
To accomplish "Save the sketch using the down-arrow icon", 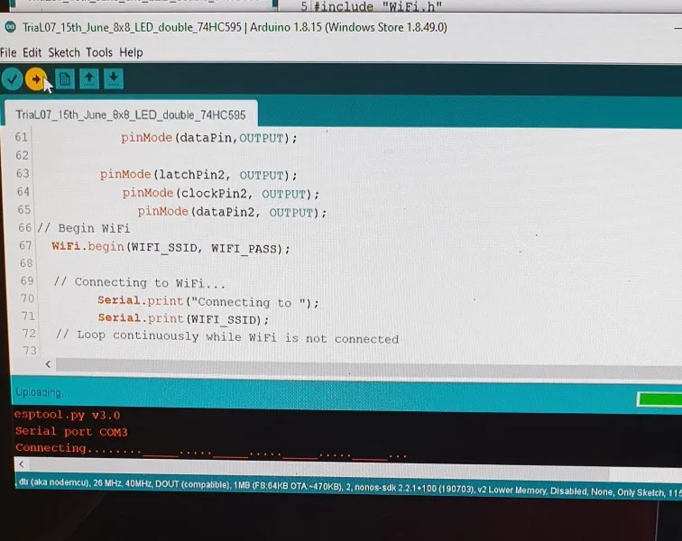I will (114, 79).
